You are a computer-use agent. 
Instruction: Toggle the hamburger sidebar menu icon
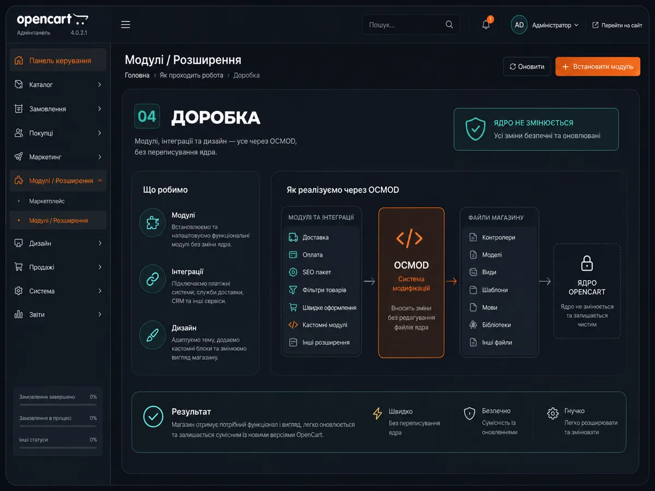126,25
